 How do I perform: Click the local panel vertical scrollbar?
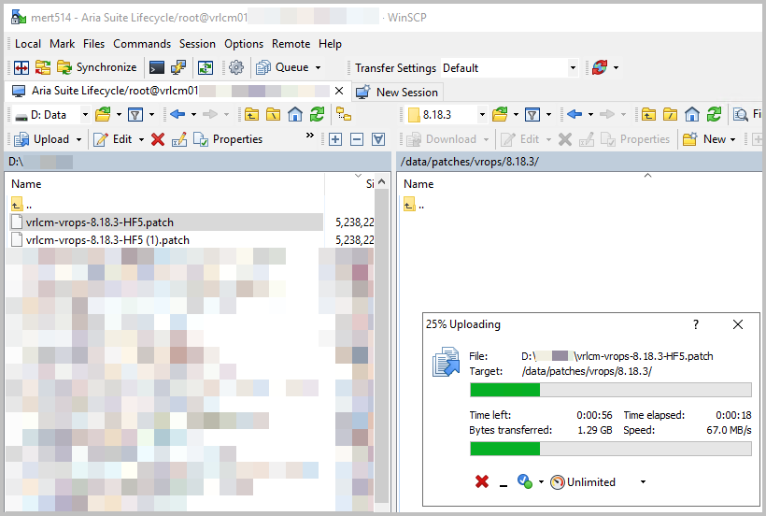(381, 342)
